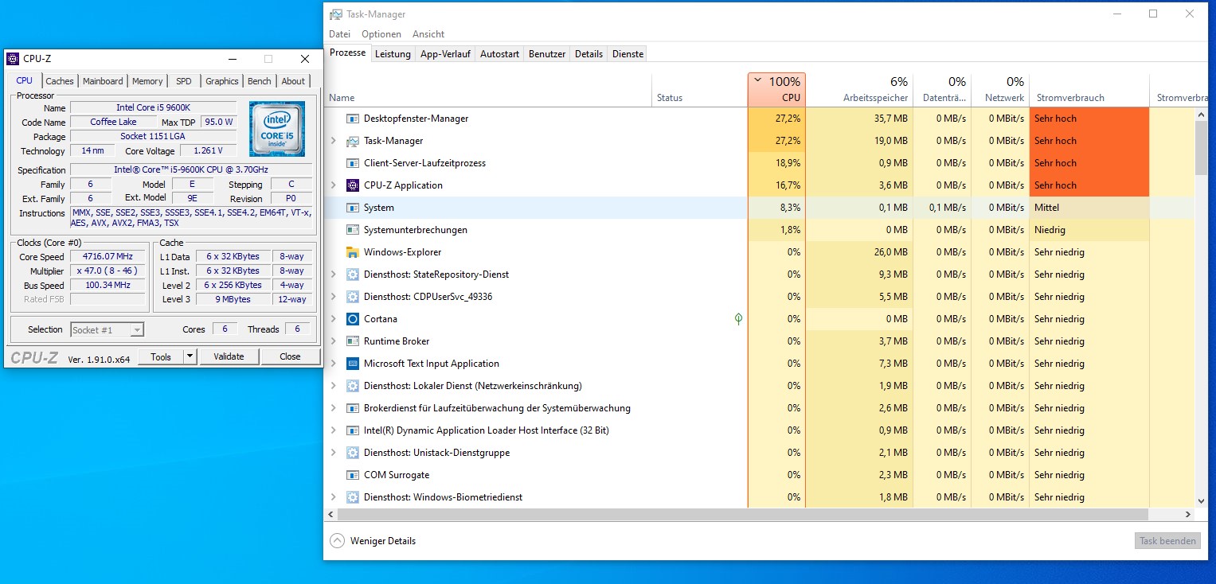Open the Tools dropdown arrow in CPU-Z
Screen dimensions: 1216x584
[x=190, y=356]
